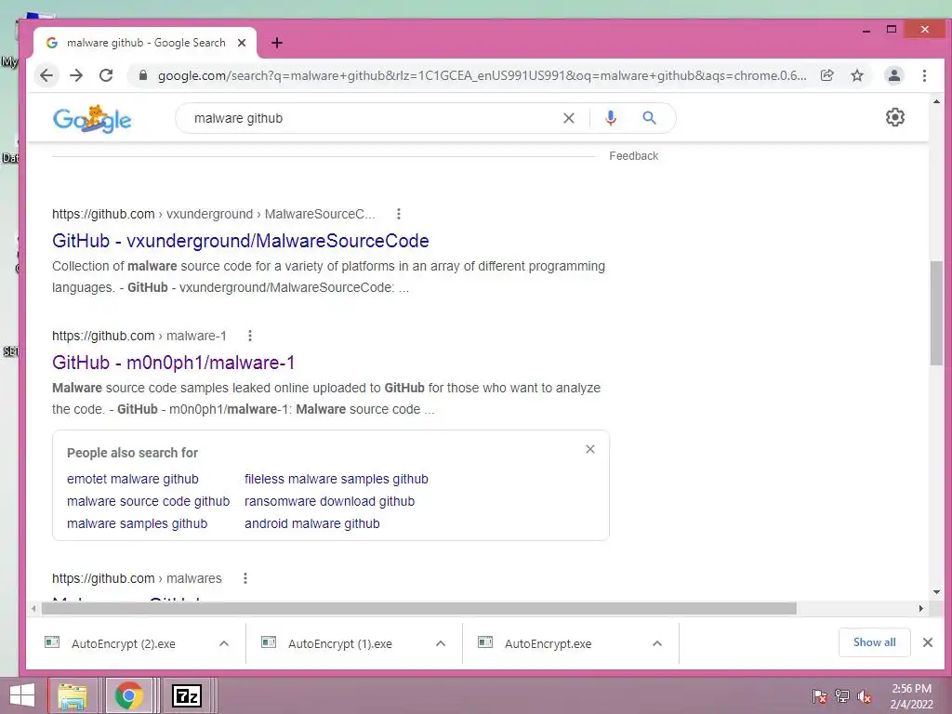Screen dimensions: 952x714
Task: Open options for the malwares result
Action: [245, 578]
